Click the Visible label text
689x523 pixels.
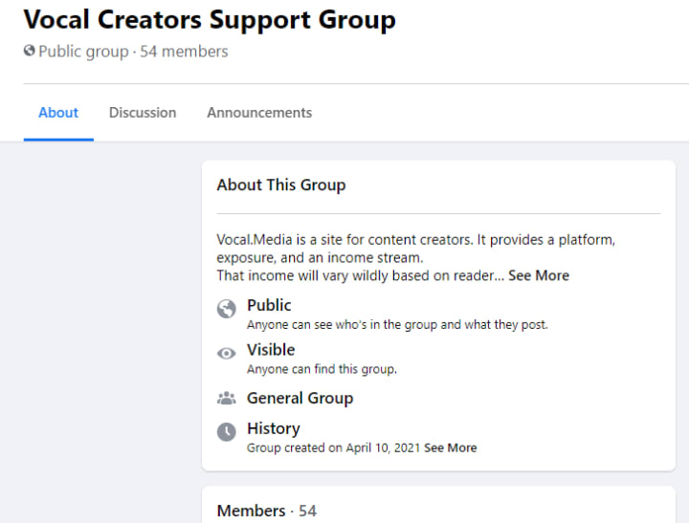point(271,350)
